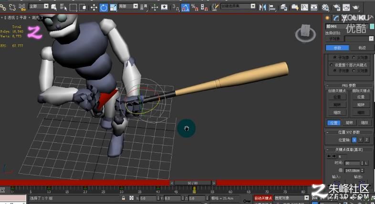Image resolution: width=375 pixels, height=204 pixels.
Task: Click the Mirror tool icon
Action: [x=262, y=8]
